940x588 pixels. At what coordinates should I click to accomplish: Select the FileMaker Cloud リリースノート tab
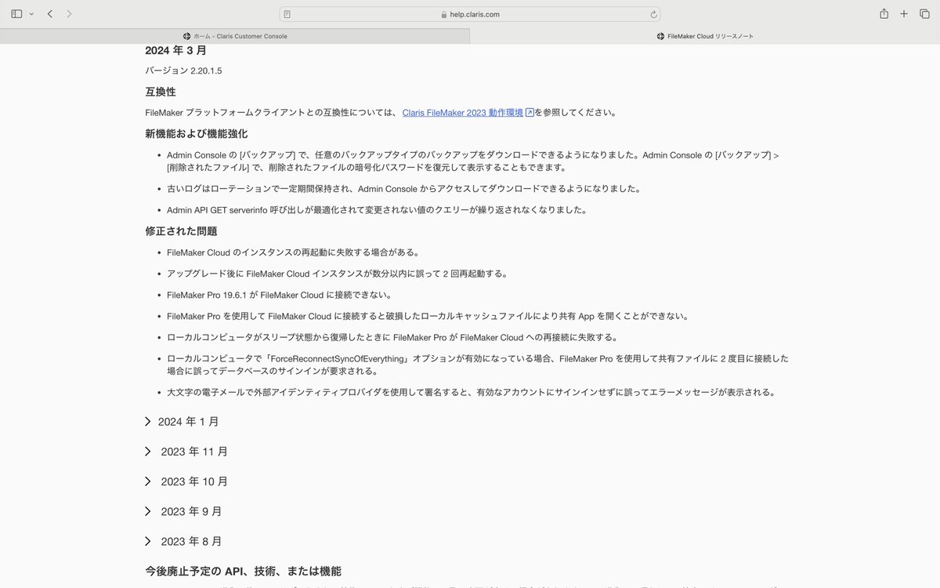(x=705, y=36)
